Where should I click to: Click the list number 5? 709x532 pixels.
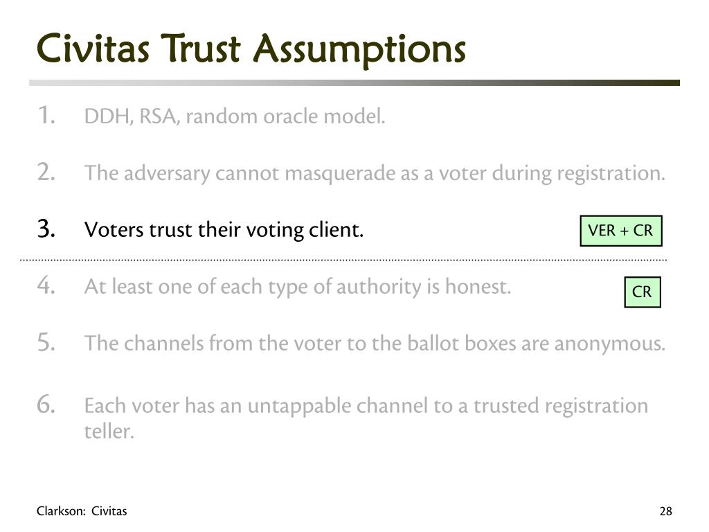tap(46, 342)
